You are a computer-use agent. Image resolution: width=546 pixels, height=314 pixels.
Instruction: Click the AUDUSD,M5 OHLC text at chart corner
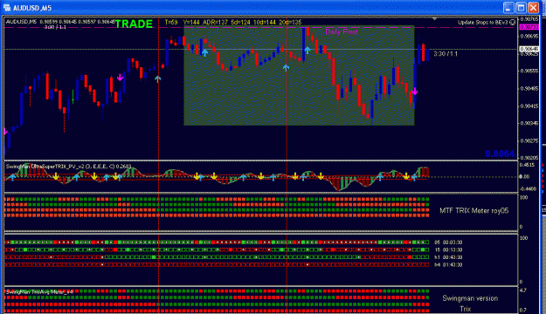click(60, 22)
